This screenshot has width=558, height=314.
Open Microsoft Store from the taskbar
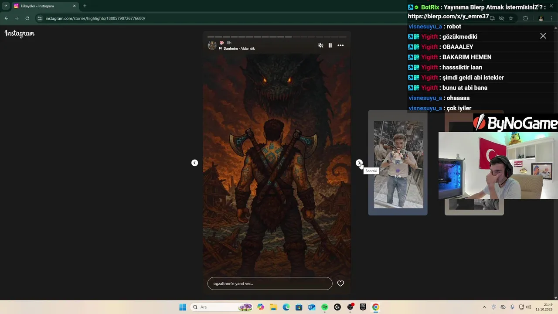[x=299, y=307]
